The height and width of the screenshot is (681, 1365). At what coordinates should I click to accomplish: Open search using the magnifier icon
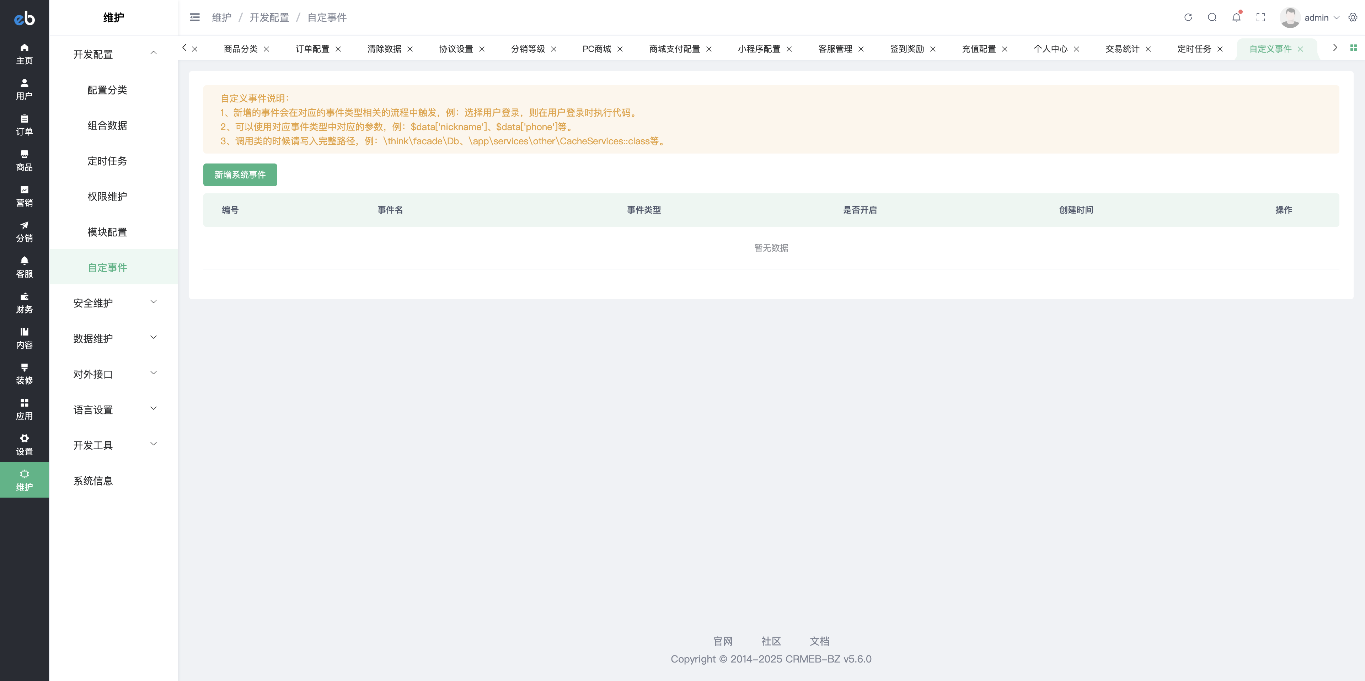coord(1213,17)
